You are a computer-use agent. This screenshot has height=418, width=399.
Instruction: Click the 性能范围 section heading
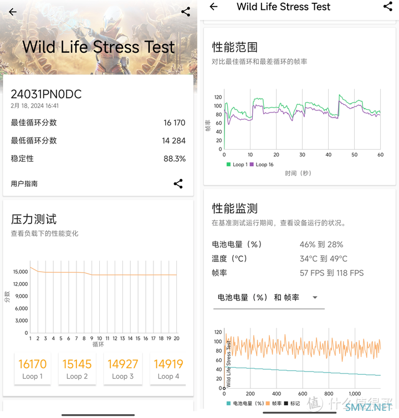pyautogui.click(x=235, y=47)
